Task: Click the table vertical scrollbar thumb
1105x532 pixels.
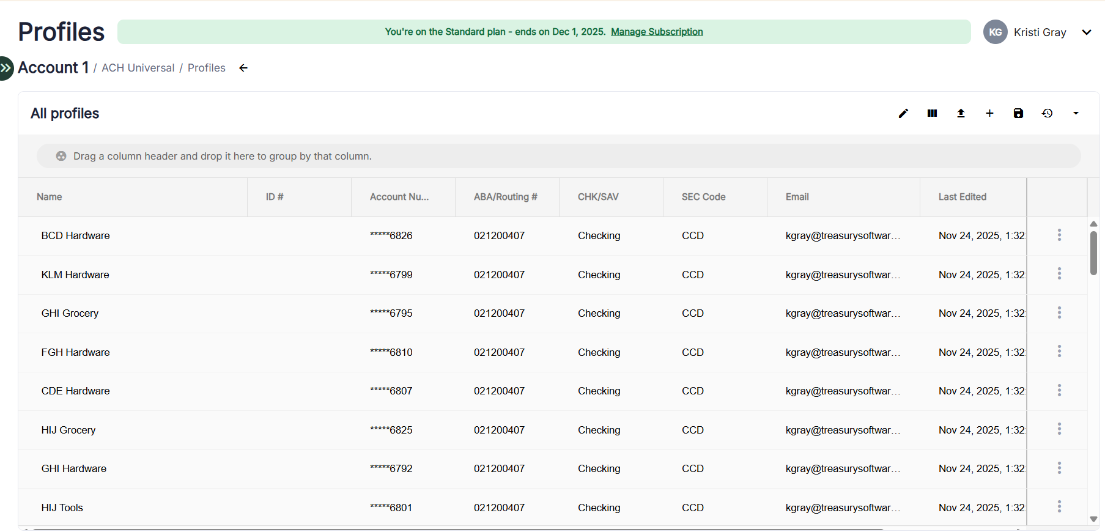Action: pos(1093,253)
